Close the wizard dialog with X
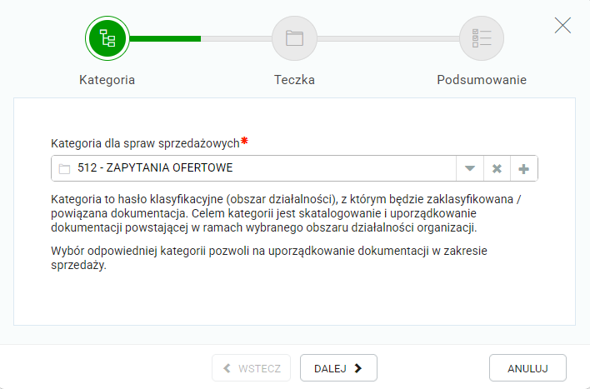Image resolution: width=590 pixels, height=389 pixels. click(x=562, y=26)
